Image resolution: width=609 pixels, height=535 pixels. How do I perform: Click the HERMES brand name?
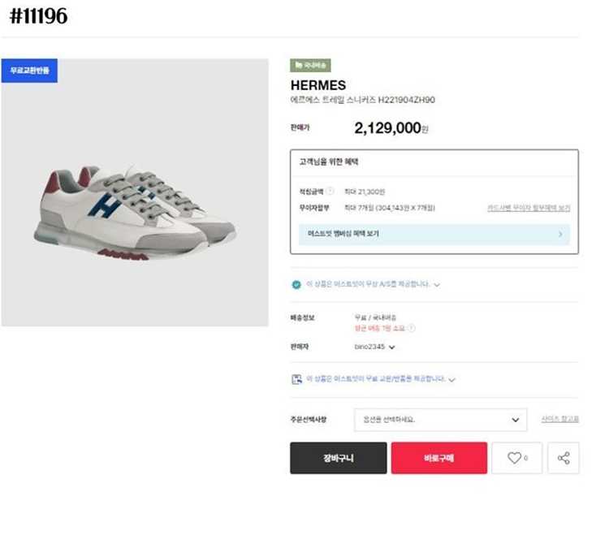pyautogui.click(x=317, y=85)
